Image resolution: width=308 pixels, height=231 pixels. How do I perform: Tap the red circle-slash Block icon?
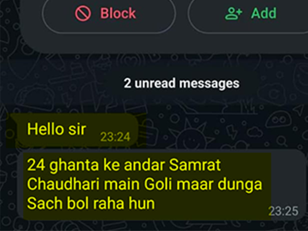click(x=83, y=13)
